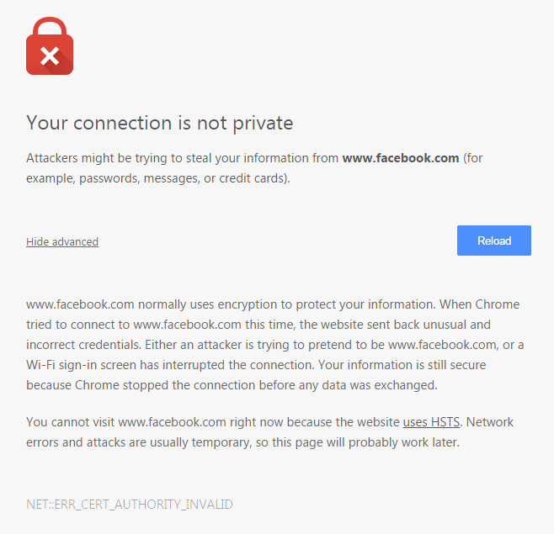Click www.facebook.com after pretend to be
Screen dimensions: 554x534
[x=442, y=345]
